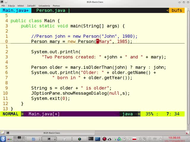Click the 35% position indicator

tap(149, 114)
